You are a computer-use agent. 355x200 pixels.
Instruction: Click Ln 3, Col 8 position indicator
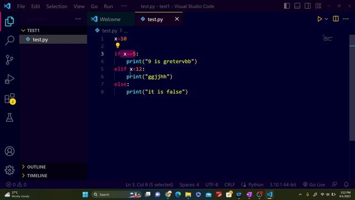[x=149, y=184]
